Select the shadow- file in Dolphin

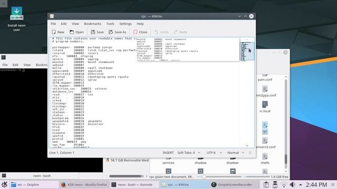(x=233, y=161)
